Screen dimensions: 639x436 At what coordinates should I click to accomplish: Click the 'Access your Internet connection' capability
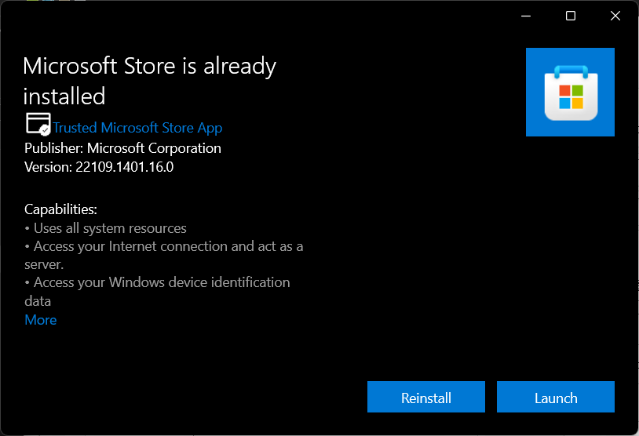click(165, 246)
